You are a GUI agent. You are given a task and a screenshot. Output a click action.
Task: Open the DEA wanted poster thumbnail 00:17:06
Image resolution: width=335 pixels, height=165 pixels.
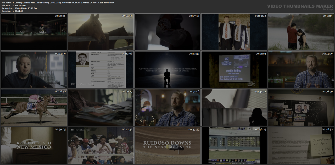101,70
